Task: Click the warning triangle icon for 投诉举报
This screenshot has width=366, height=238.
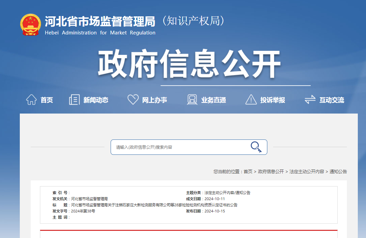Action: (251, 100)
